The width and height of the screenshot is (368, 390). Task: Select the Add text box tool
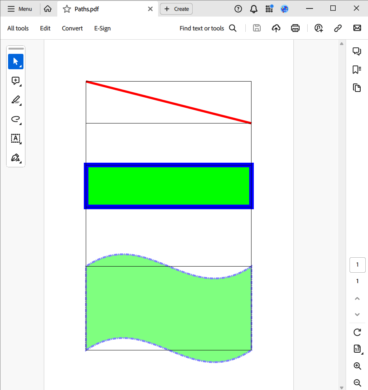[x=16, y=138]
